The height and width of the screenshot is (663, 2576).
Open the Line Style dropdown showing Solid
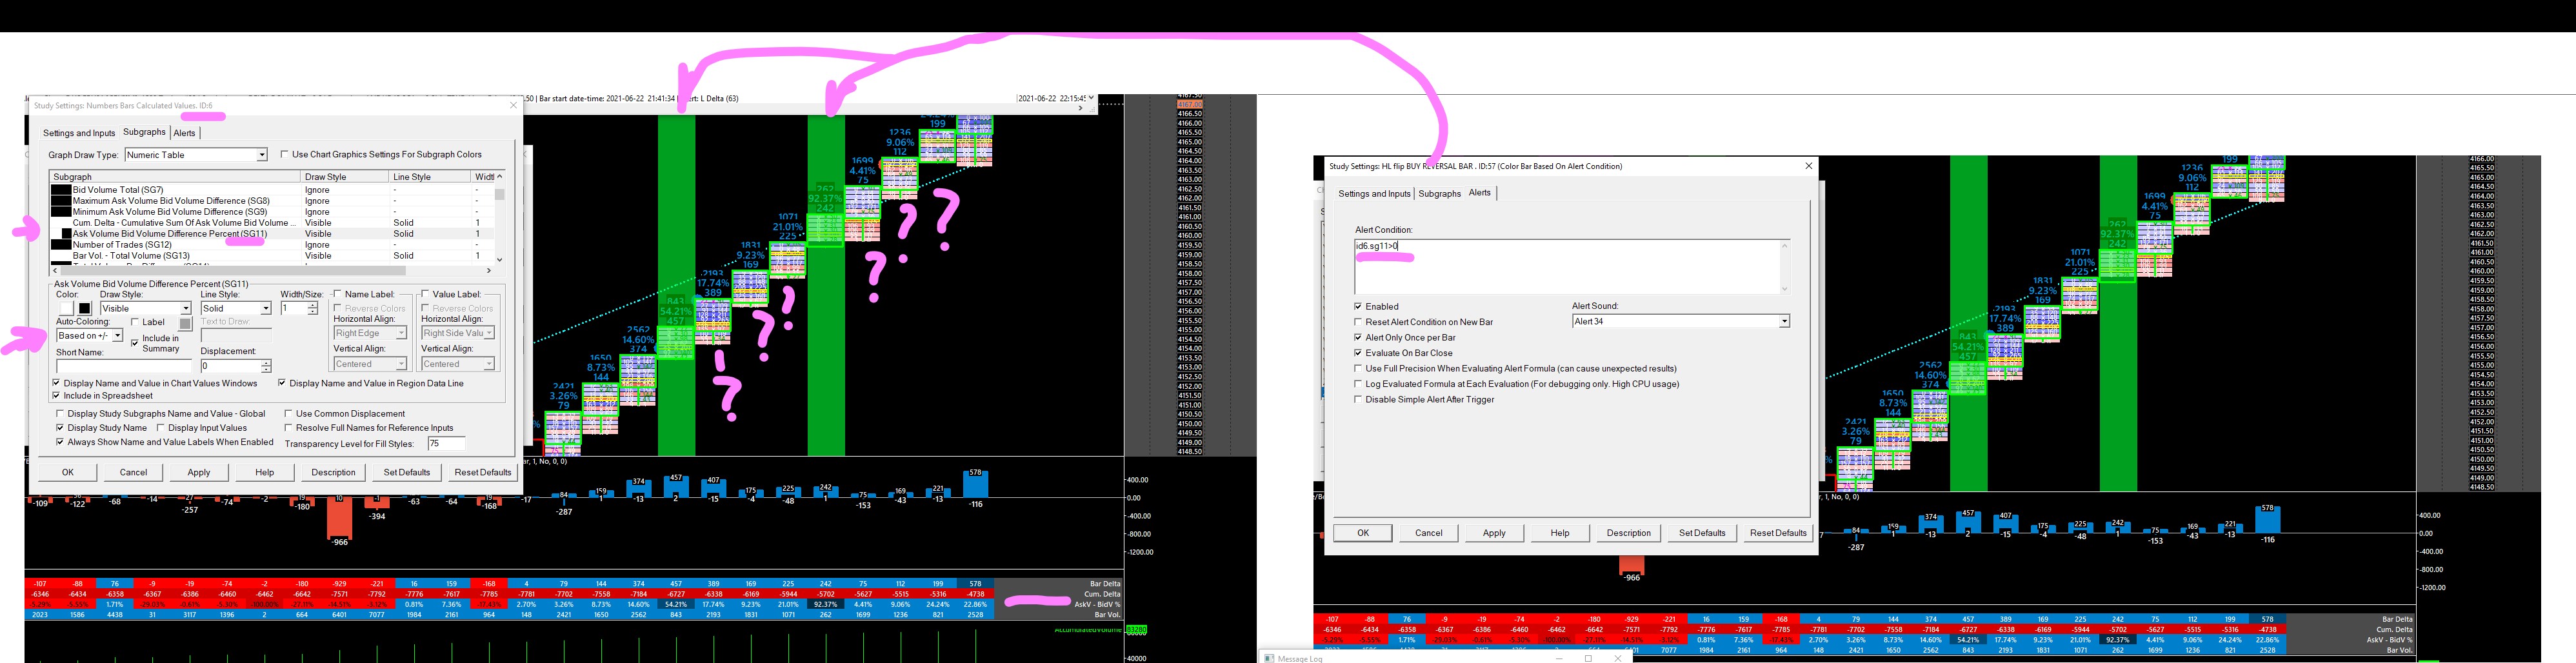[236, 308]
